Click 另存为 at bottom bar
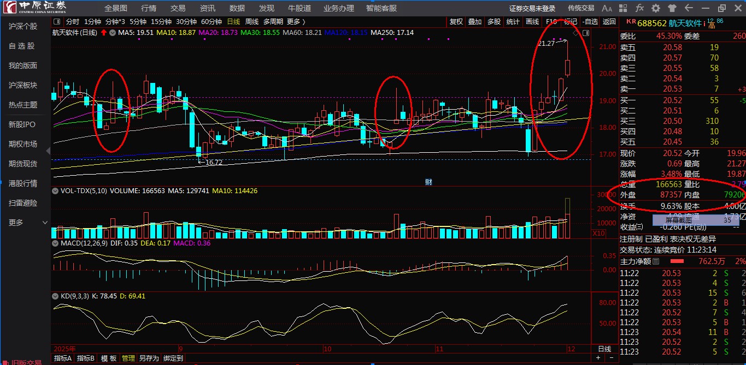Screen dimensions: 746x365 click(149, 358)
